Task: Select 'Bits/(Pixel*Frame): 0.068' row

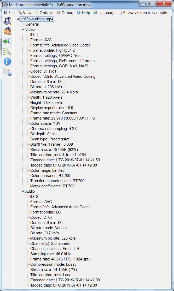Action: pyautogui.click(x=52, y=144)
